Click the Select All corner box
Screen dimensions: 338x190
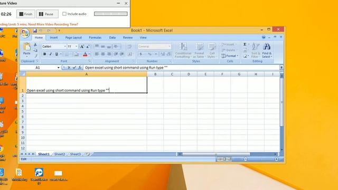23,74
